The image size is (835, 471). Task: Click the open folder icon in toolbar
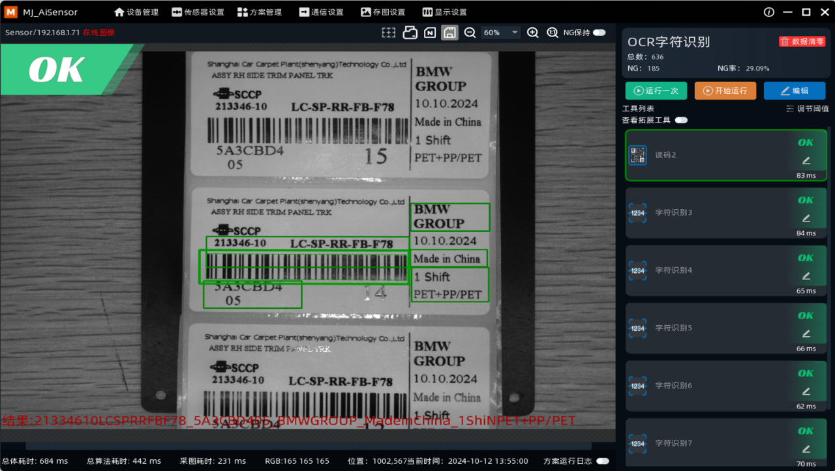point(410,33)
